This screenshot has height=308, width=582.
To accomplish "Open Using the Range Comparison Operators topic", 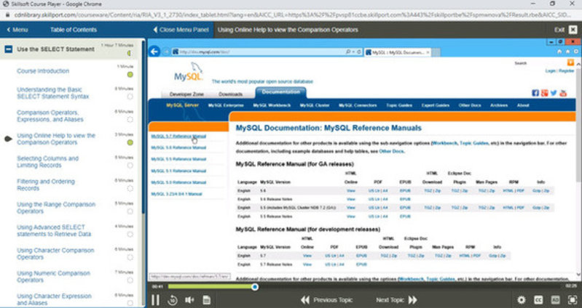I will [56, 208].
